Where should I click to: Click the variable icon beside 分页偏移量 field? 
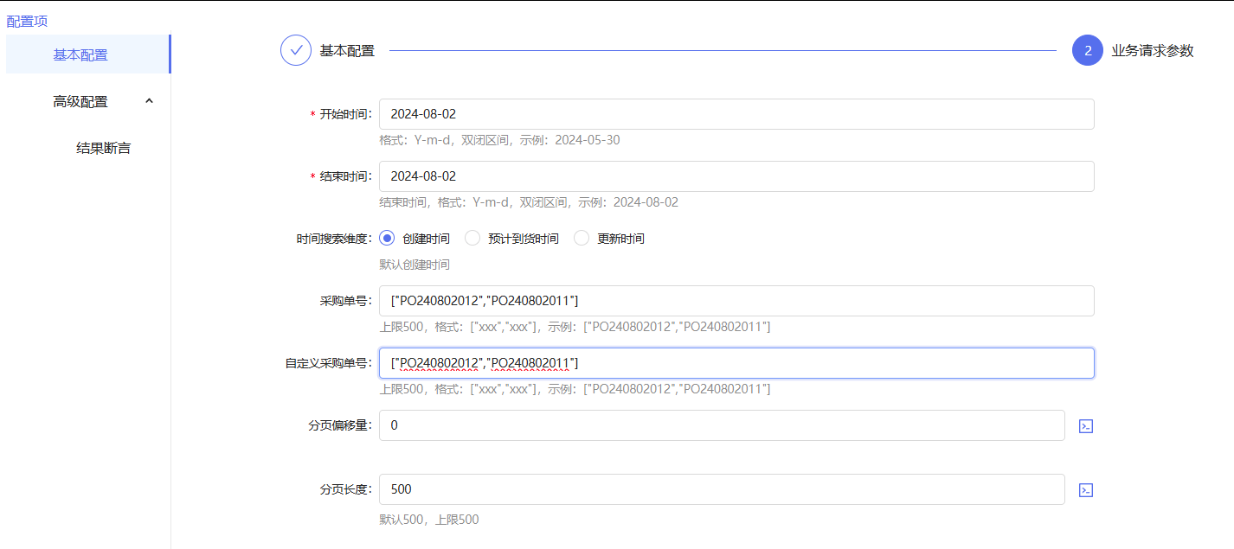(1086, 426)
